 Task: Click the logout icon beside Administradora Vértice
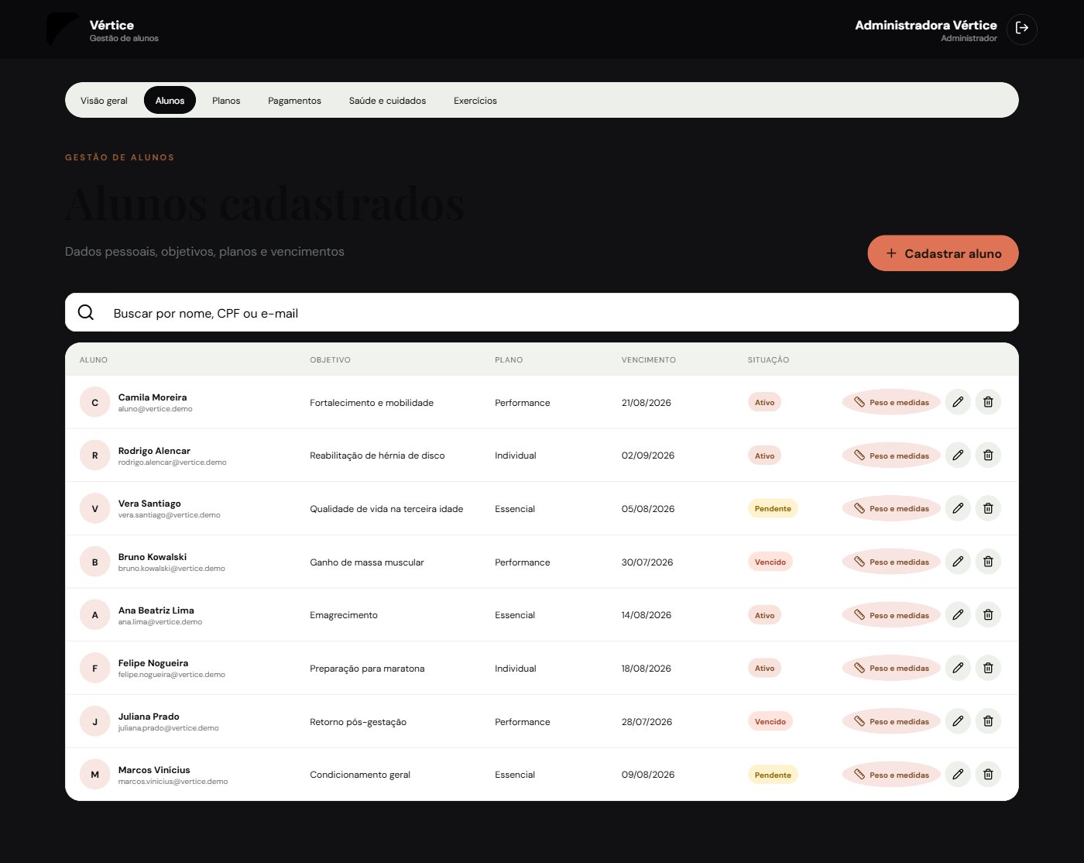[1022, 29]
